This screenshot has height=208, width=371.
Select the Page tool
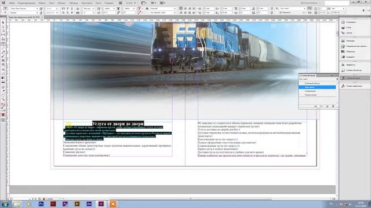pos(3,31)
